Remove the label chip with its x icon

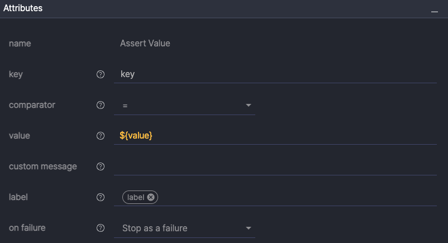coord(151,197)
